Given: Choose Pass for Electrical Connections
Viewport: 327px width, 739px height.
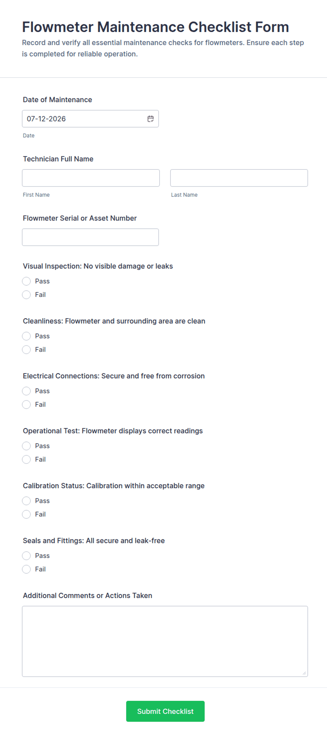Looking at the screenshot, I should (x=26, y=391).
